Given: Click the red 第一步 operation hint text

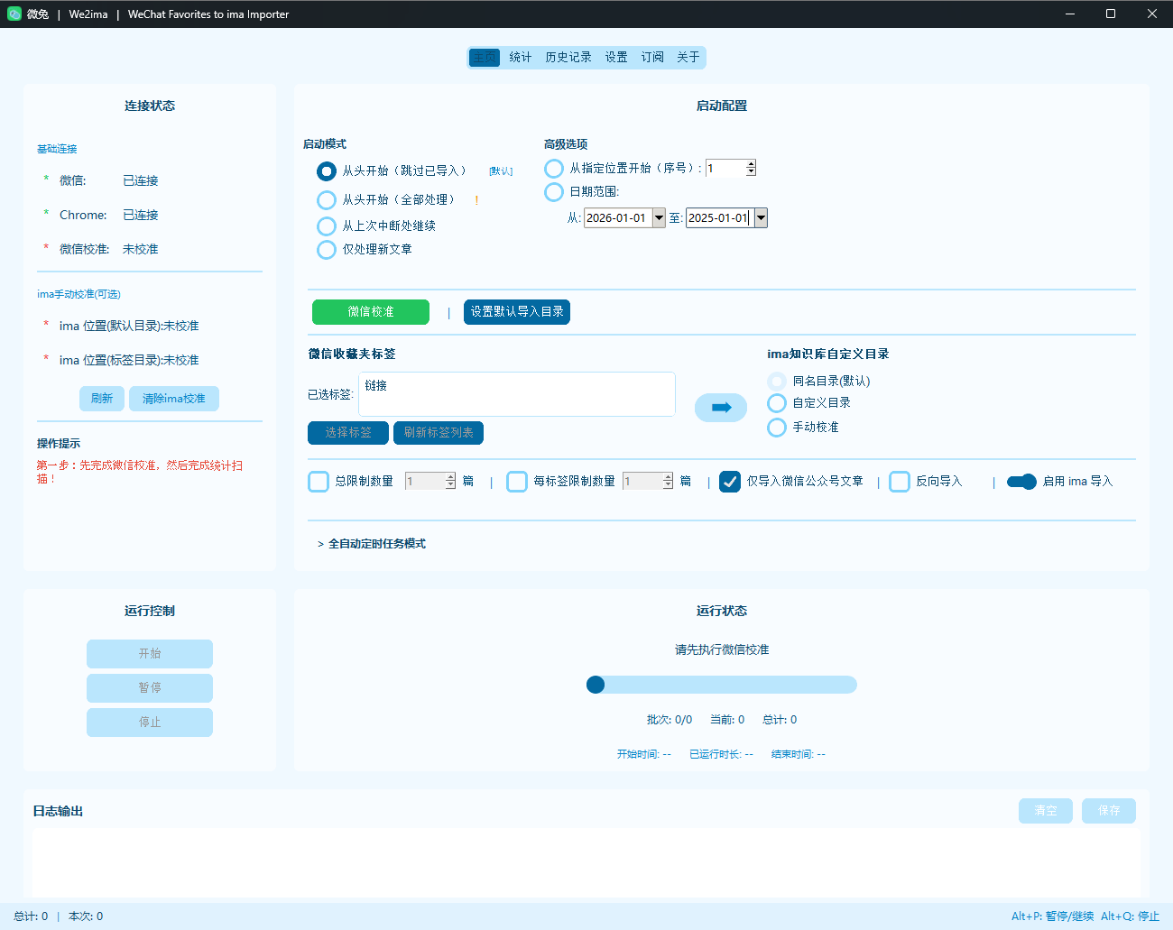Looking at the screenshot, I should [140, 472].
